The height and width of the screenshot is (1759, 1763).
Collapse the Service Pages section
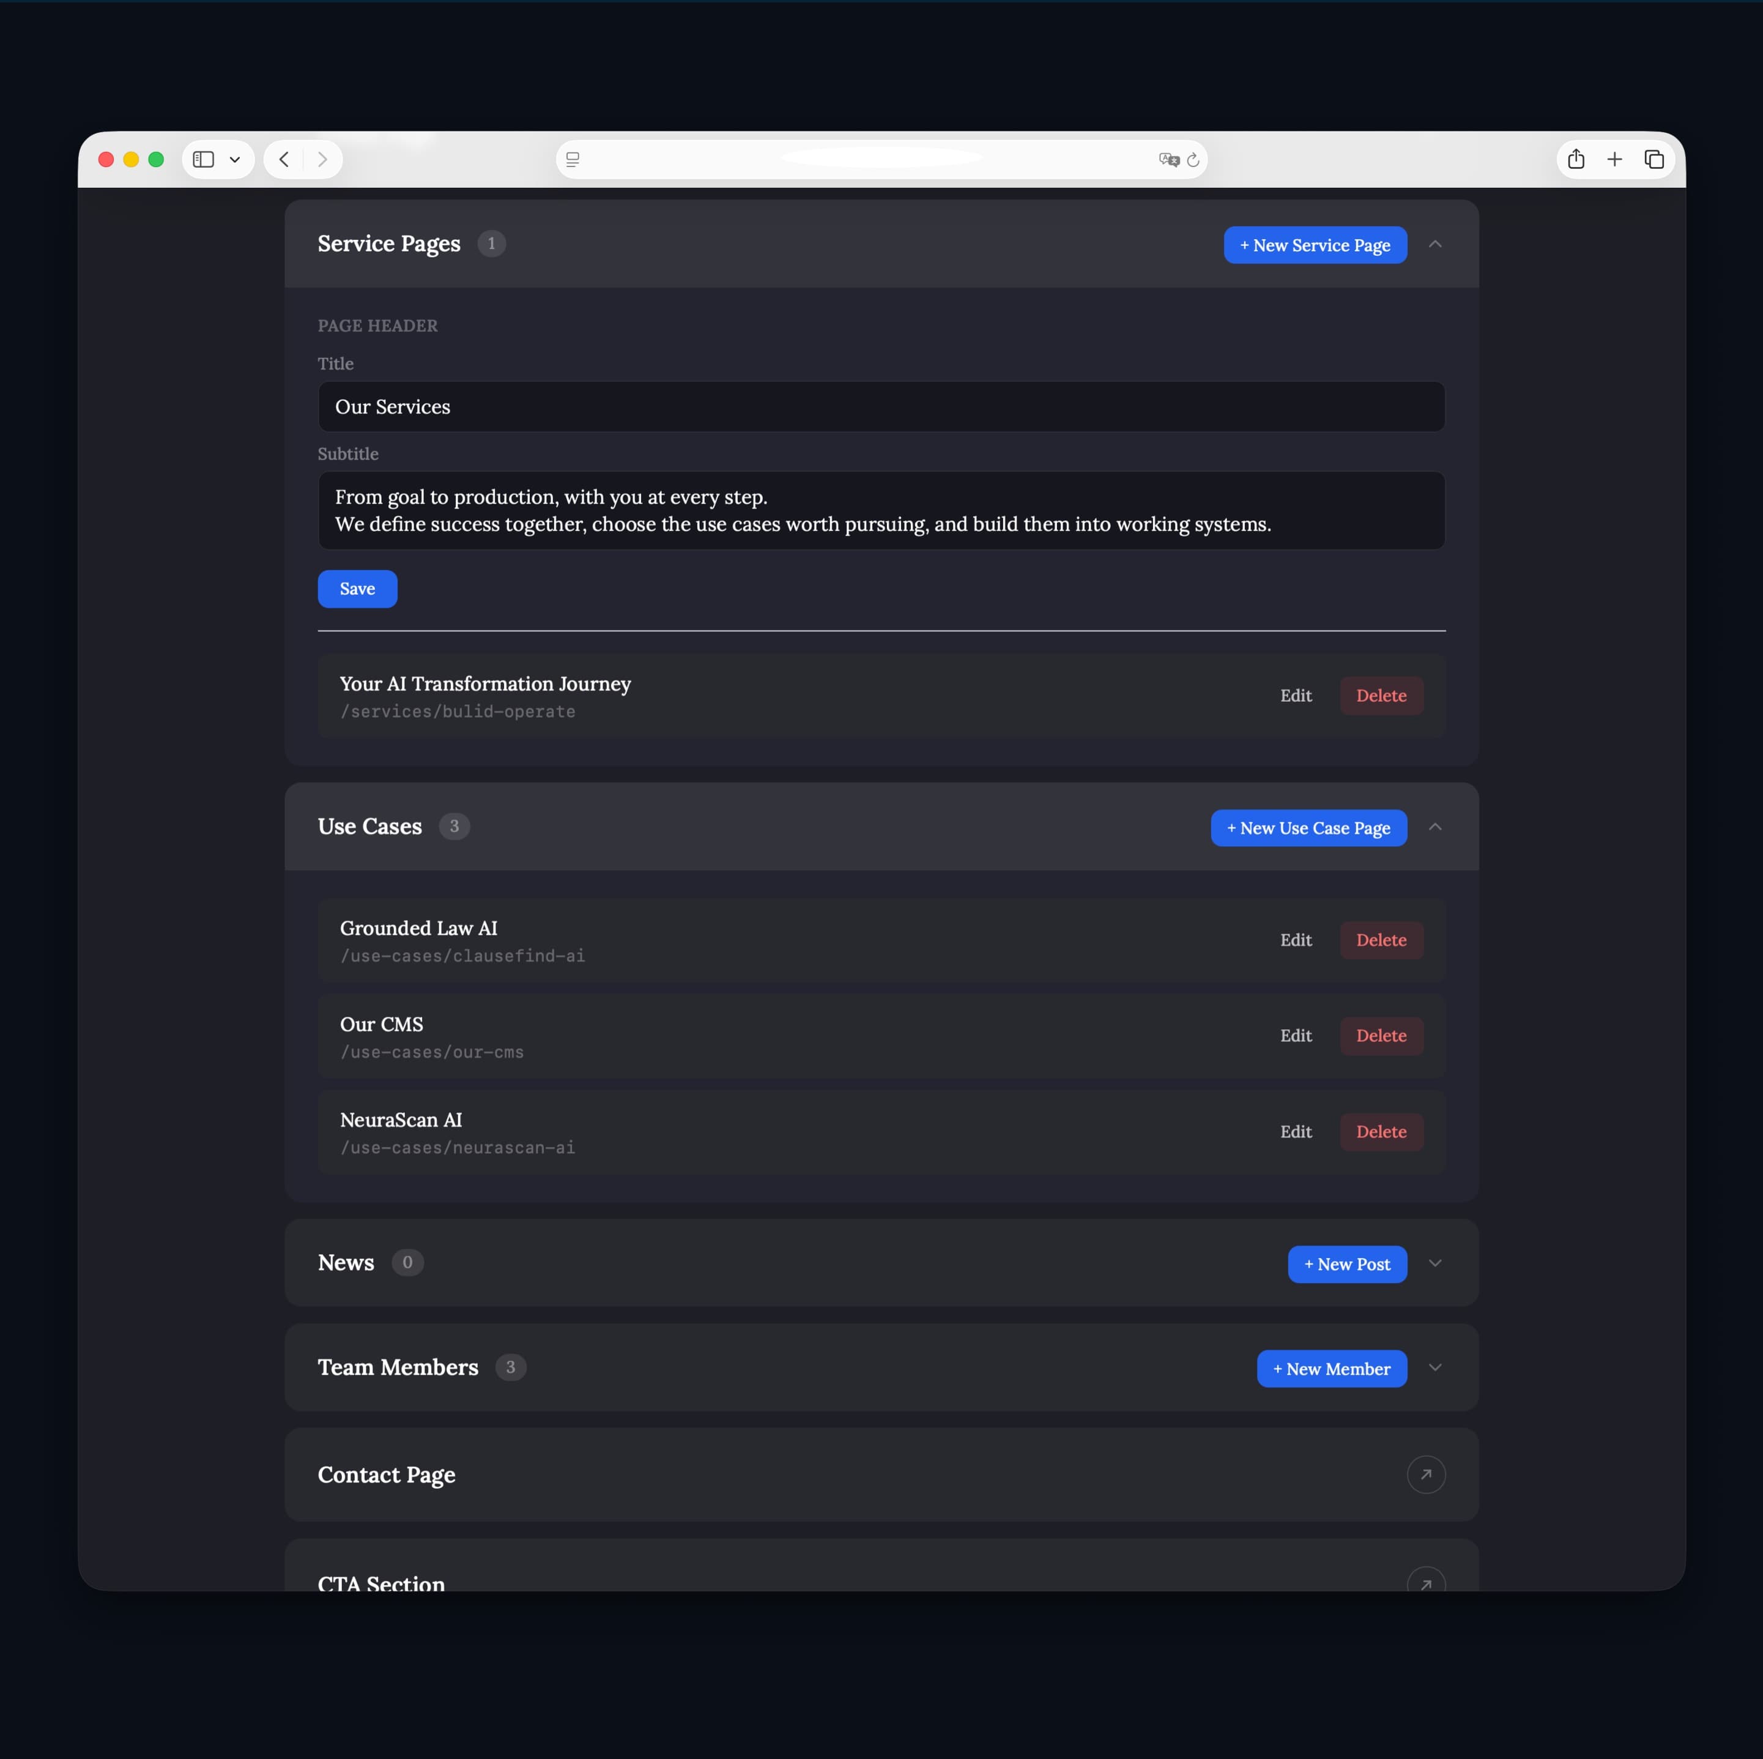pos(1435,244)
